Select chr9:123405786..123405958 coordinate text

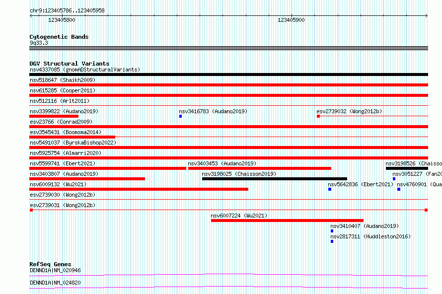[67, 10]
